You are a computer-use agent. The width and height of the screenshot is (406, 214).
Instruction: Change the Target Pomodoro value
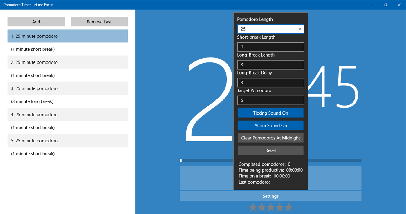point(270,100)
